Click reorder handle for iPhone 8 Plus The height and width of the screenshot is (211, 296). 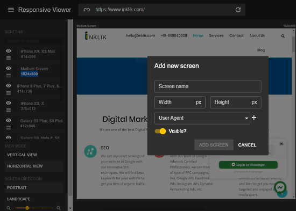pyautogui.click(x=9, y=93)
